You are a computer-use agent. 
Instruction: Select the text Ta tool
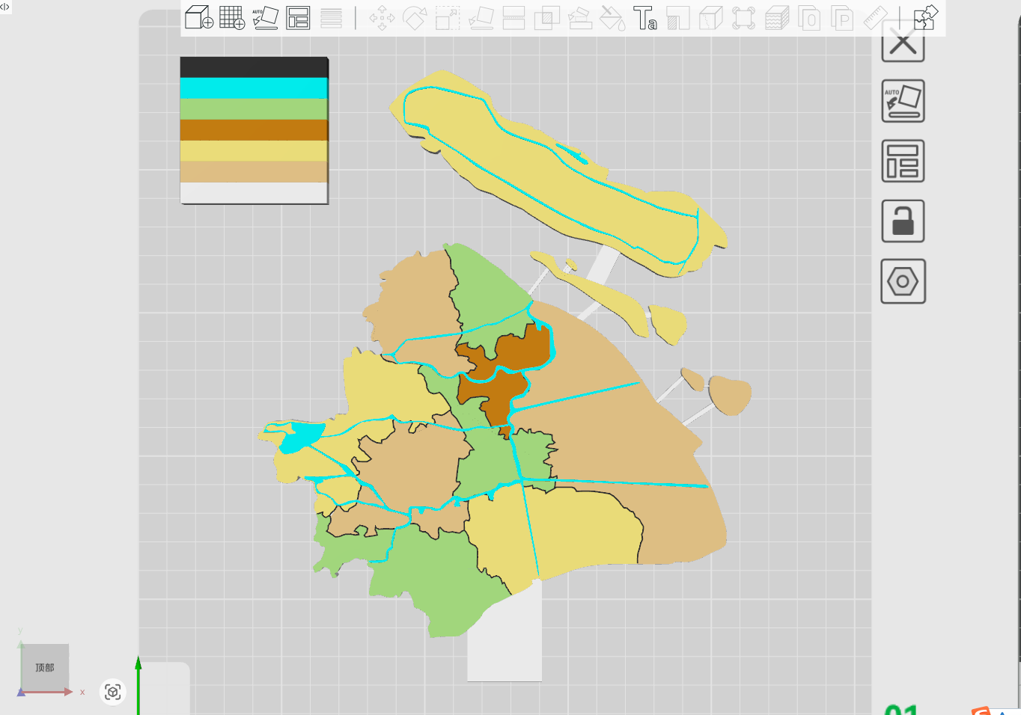click(645, 18)
